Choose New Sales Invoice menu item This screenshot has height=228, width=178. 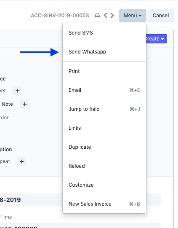click(104, 204)
